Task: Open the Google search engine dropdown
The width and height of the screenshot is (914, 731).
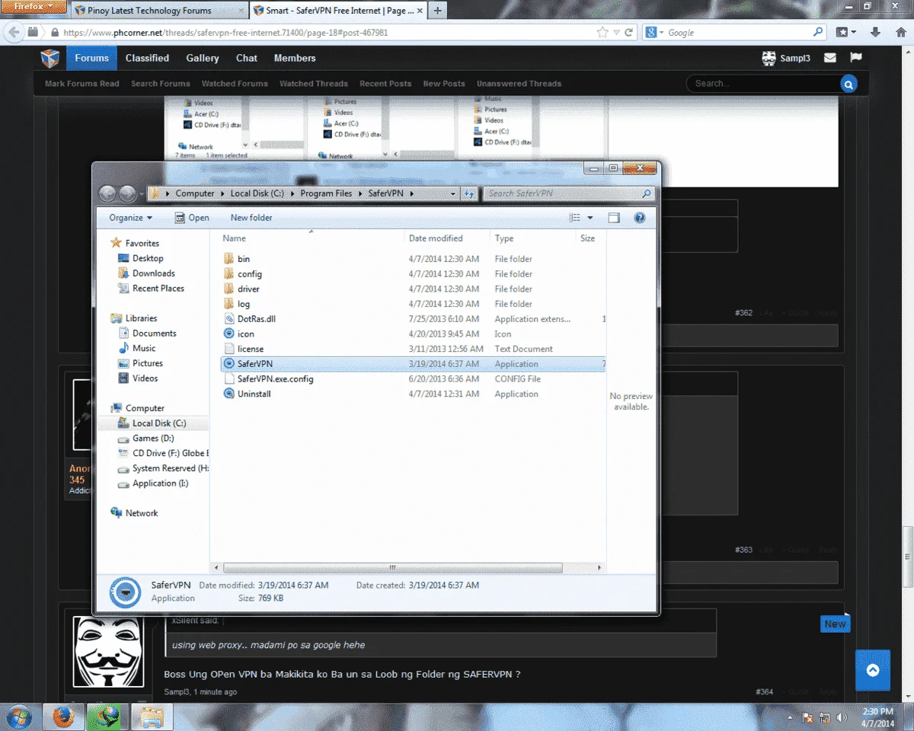Action: click(655, 33)
